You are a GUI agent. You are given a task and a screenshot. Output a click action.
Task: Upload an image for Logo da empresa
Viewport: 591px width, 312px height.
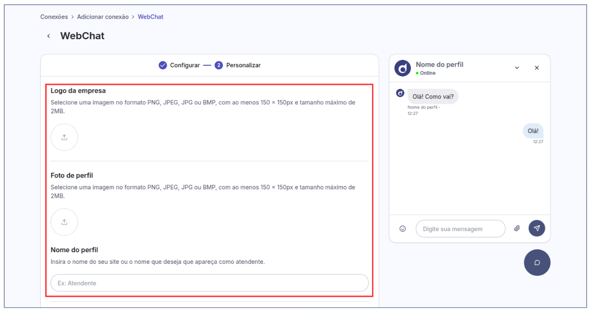coord(64,137)
